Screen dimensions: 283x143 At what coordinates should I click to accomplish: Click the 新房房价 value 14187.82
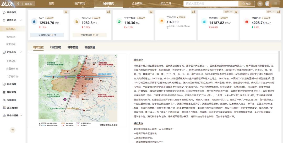click(217, 23)
